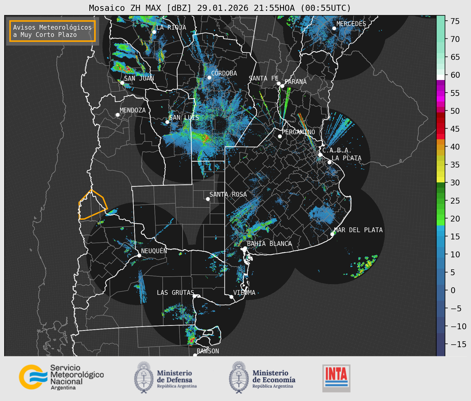471x401 pixels.
Task: Click the C.A.B.A. city marker
Action: pos(320,155)
